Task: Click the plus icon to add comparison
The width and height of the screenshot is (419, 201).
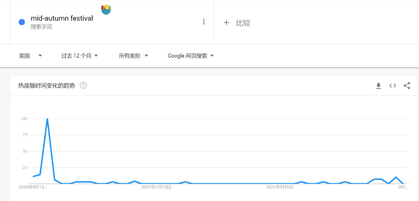Action: 226,23
